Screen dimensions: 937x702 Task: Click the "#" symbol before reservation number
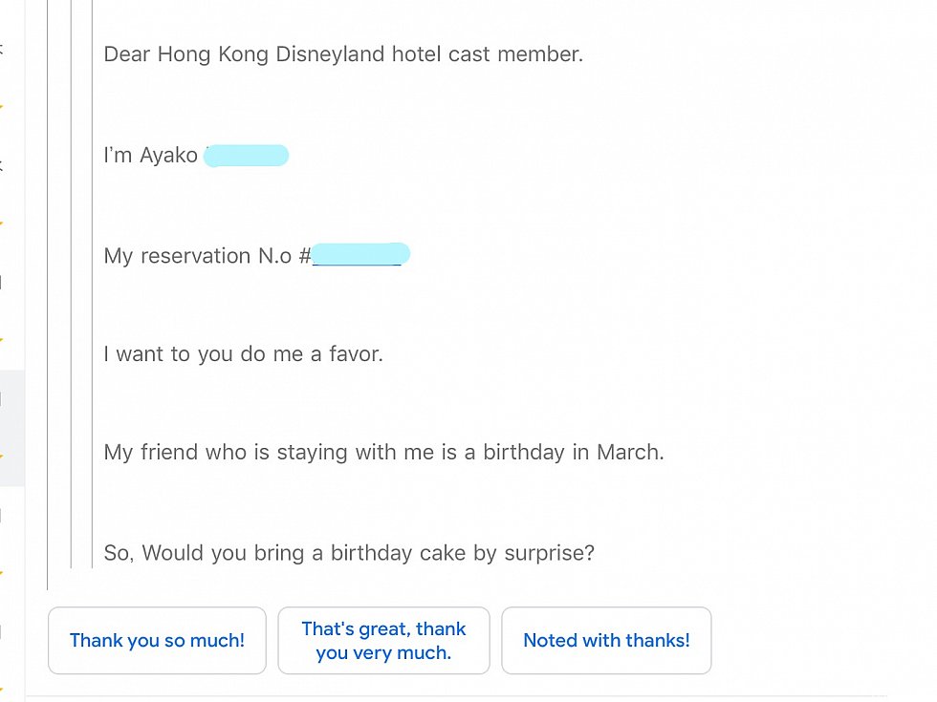(x=305, y=256)
